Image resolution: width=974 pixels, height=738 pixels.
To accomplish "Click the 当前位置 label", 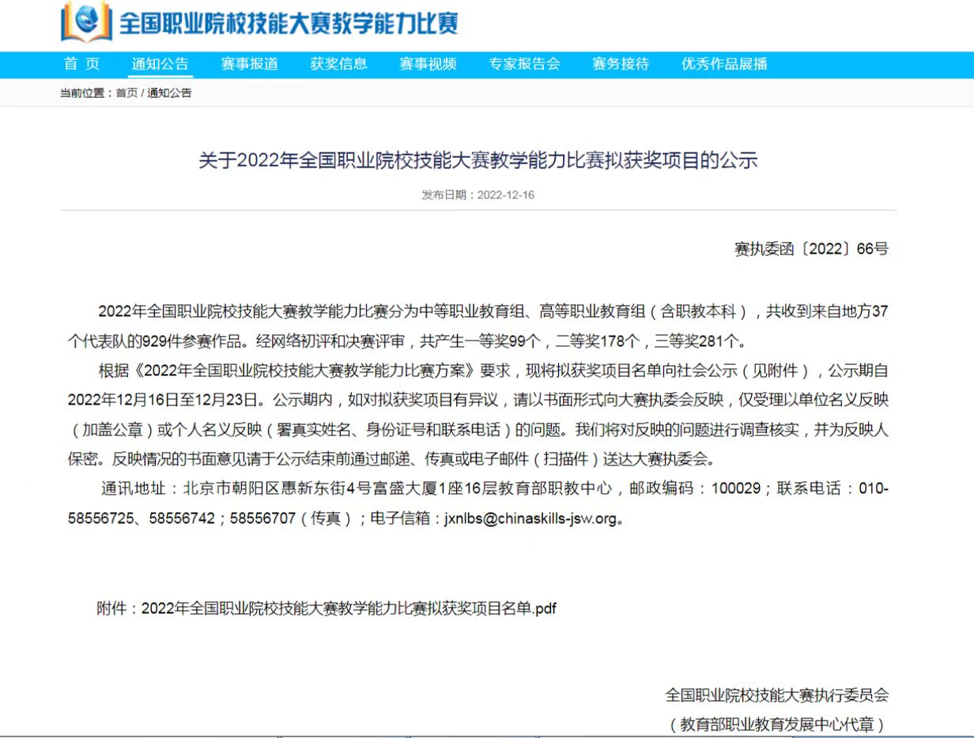I will [82, 93].
